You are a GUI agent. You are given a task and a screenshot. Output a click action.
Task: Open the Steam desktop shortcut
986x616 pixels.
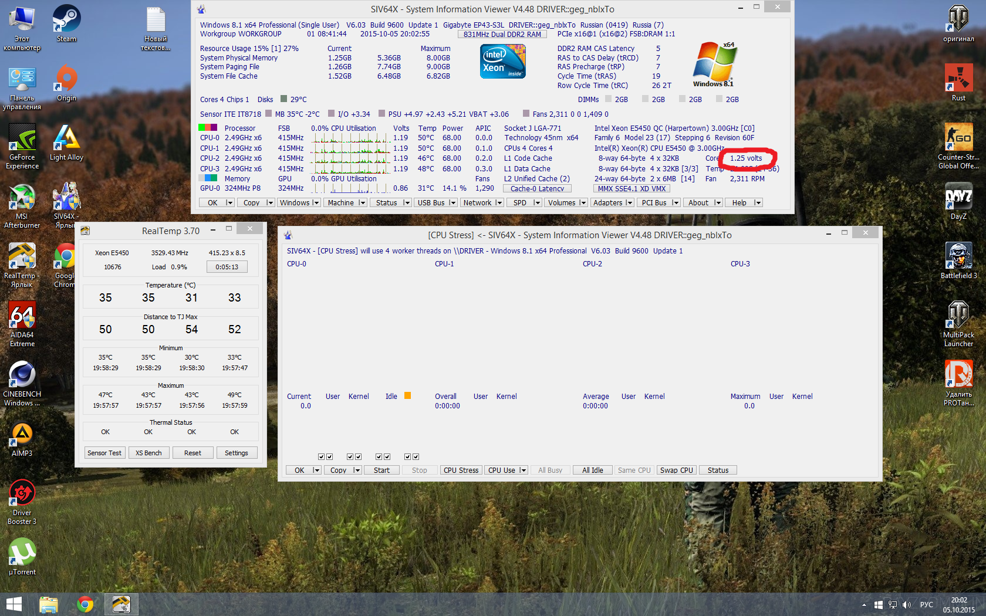click(x=66, y=23)
